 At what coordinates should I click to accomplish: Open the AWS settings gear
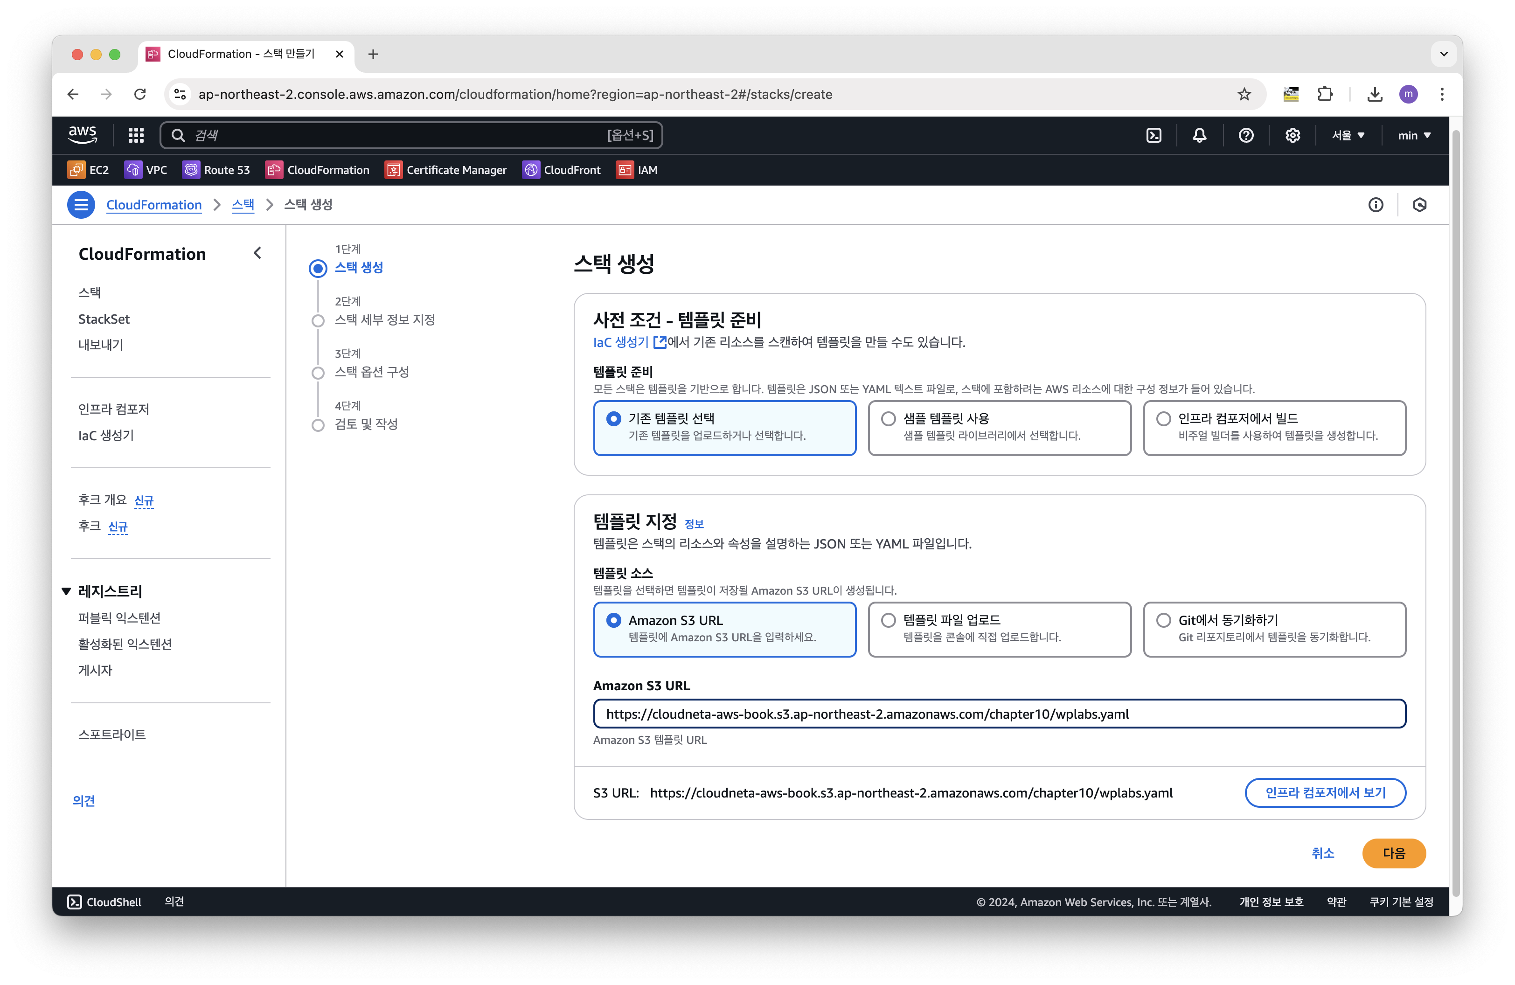click(x=1292, y=135)
